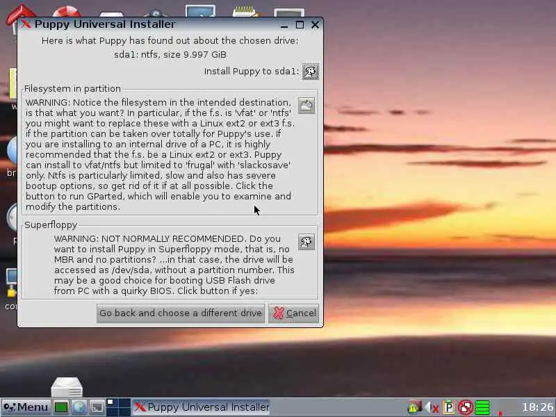This screenshot has width=556, height=417.
Task: Click the 'sda1: ntfs, size 9.997 GiB' text
Action: pyautogui.click(x=170, y=55)
